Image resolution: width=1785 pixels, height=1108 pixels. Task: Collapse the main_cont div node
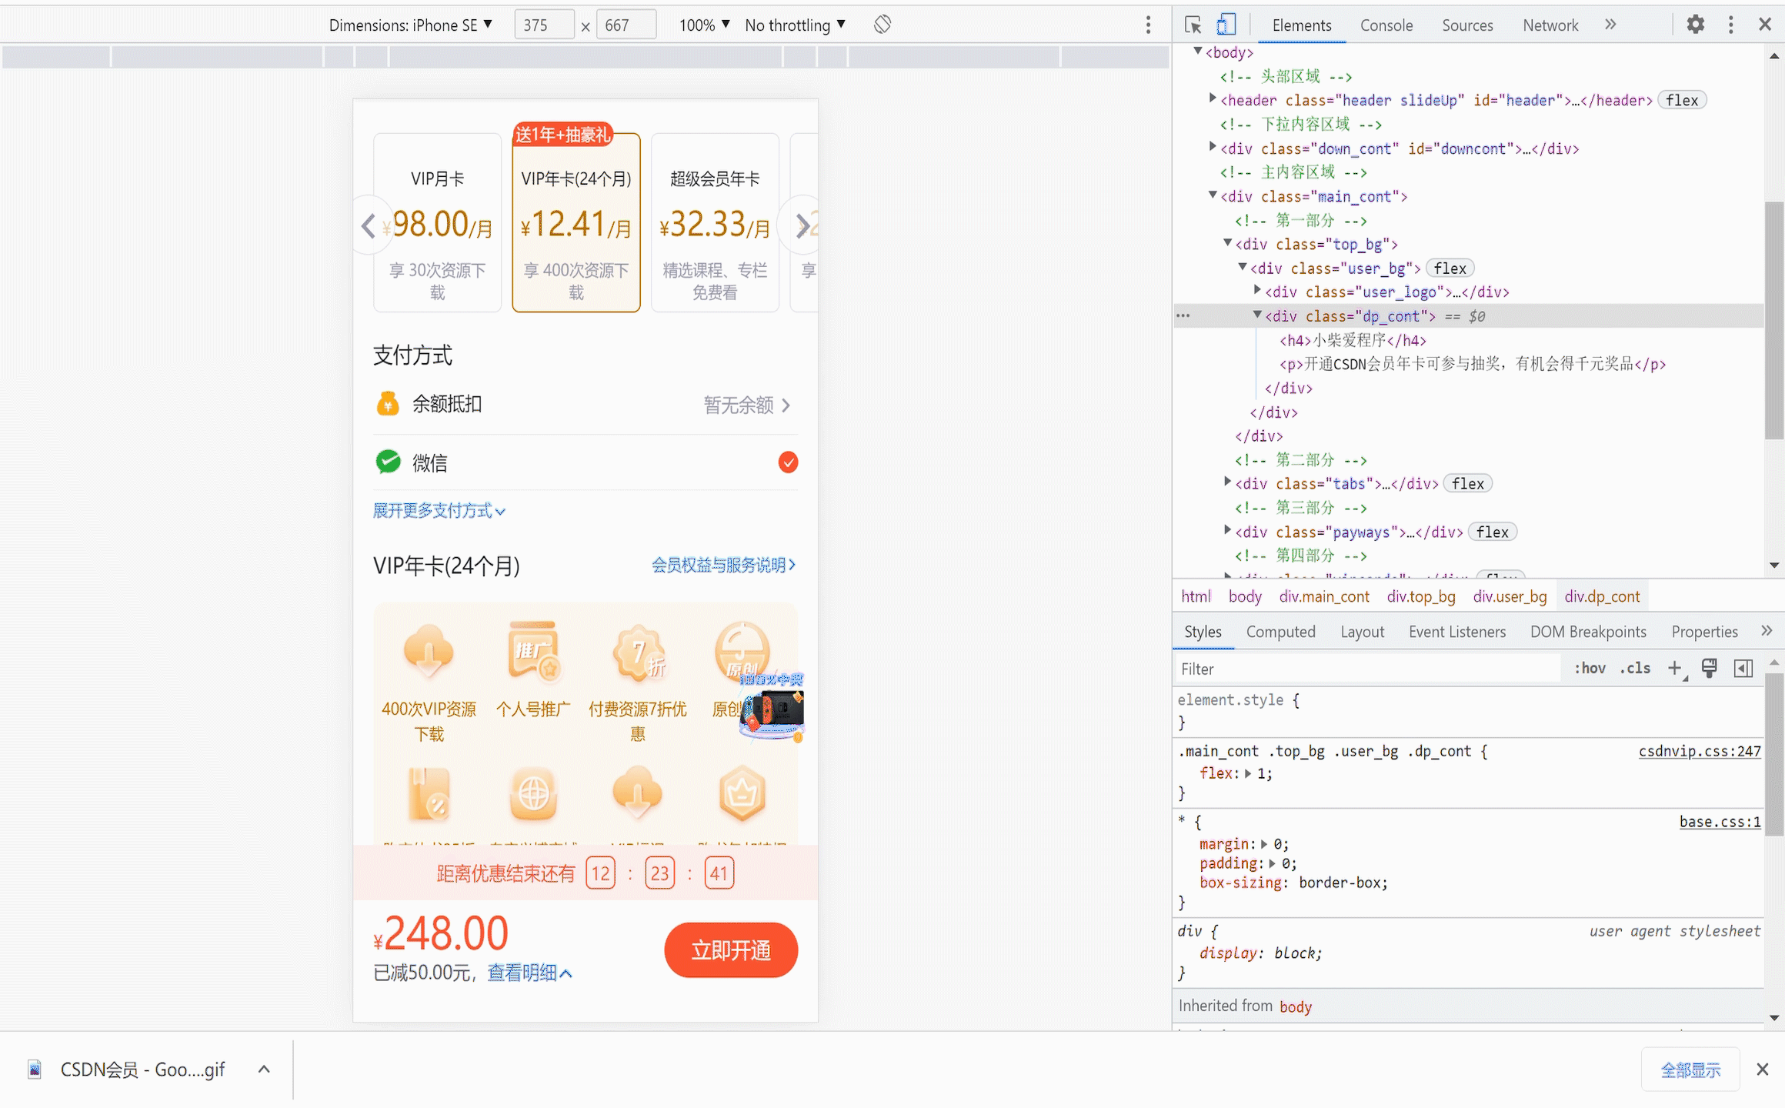pyautogui.click(x=1213, y=195)
